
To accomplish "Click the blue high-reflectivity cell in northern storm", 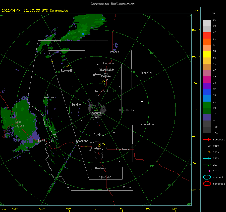I will click(x=83, y=34).
